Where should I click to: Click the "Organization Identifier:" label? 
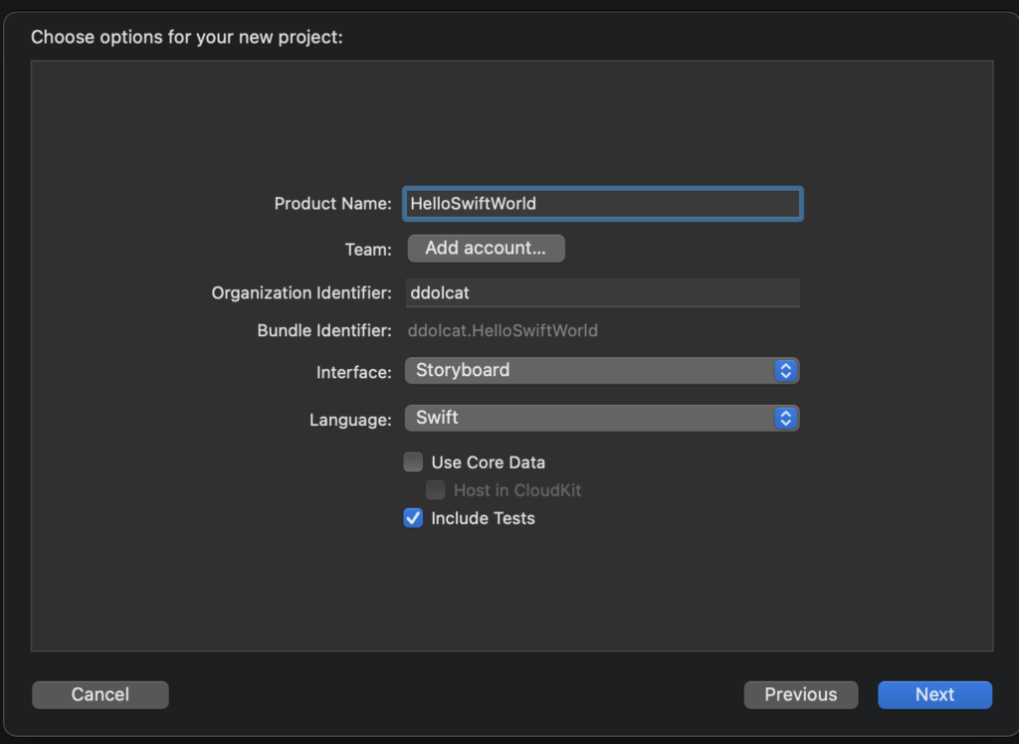(x=302, y=293)
